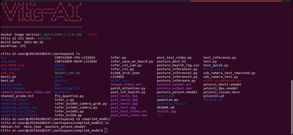Screen dimensions: 293x135
Task: Click the Git hash 6a9757a
Action: coord(44,38)
